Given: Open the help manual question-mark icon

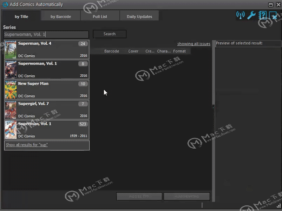Looking at the screenshot, I should 262,15.
